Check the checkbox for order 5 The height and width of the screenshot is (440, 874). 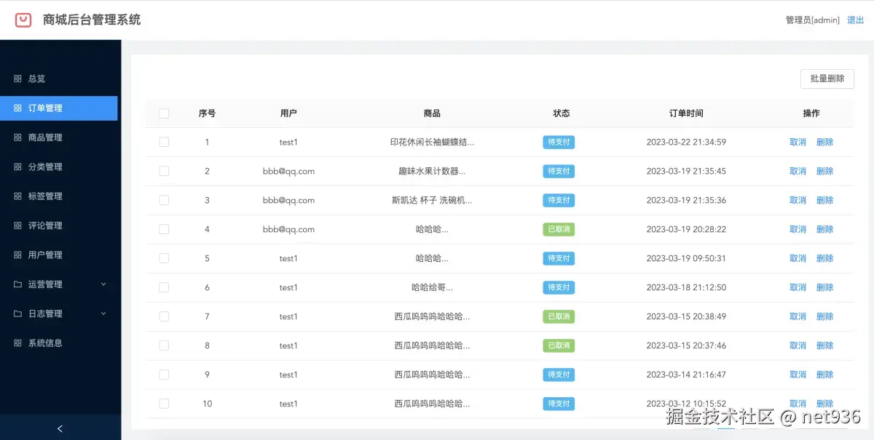pyautogui.click(x=164, y=258)
